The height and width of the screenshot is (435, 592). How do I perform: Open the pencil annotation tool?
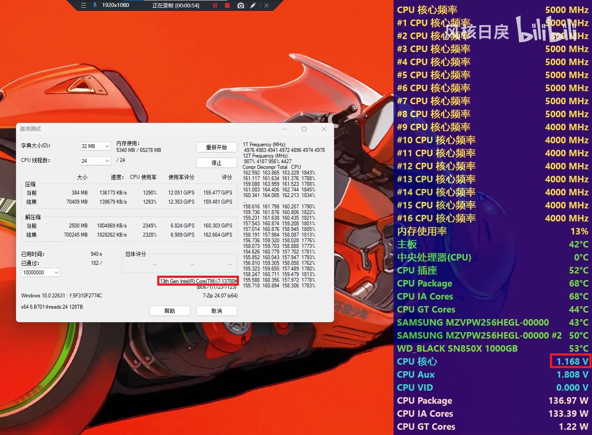pos(253,5)
